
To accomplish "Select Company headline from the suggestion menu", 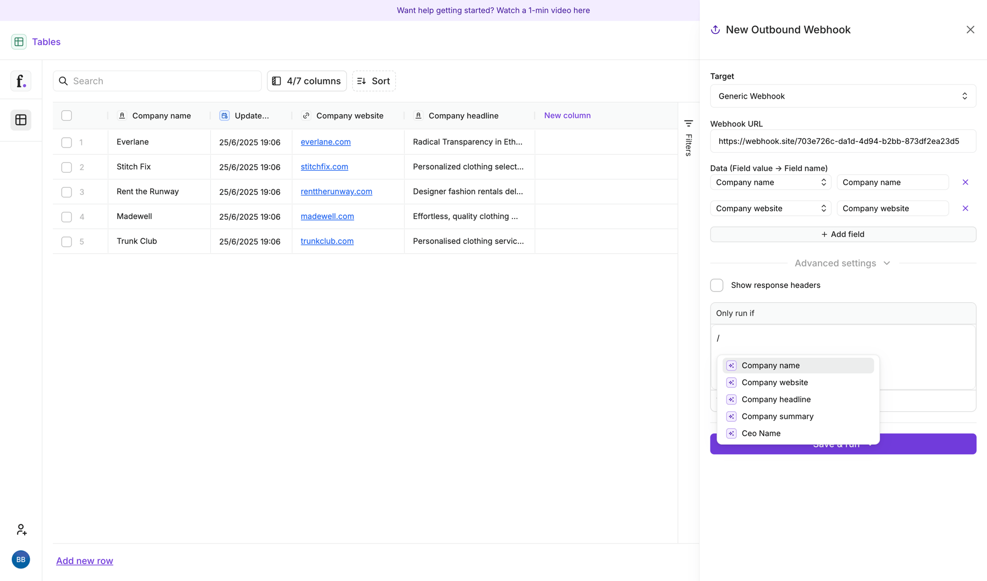I will pos(776,399).
